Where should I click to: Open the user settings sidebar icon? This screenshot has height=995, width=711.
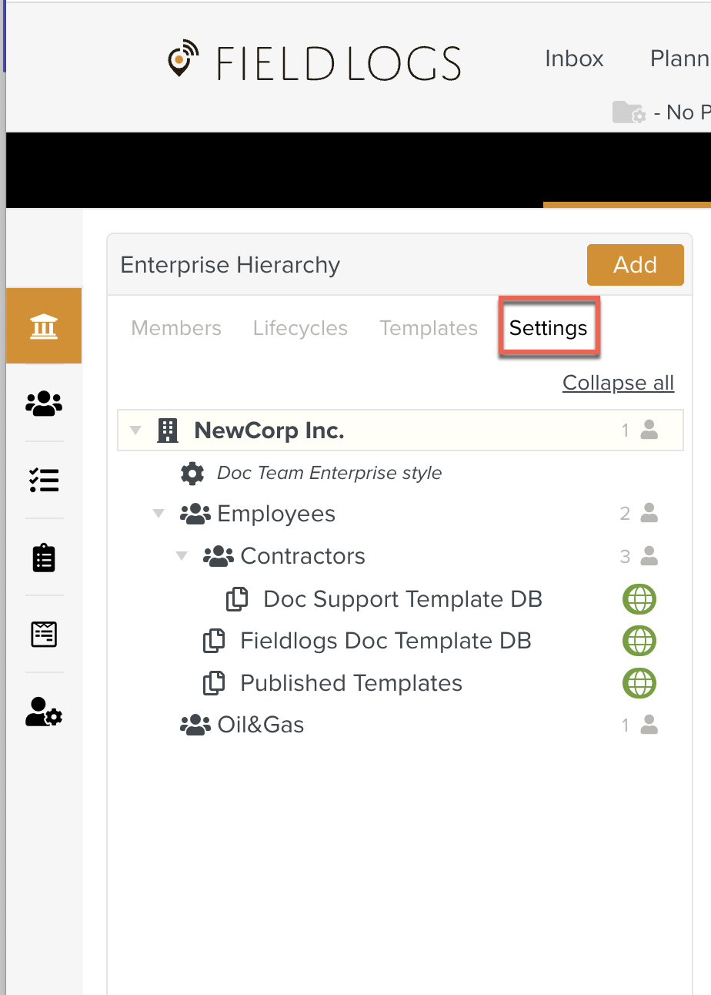(x=44, y=712)
